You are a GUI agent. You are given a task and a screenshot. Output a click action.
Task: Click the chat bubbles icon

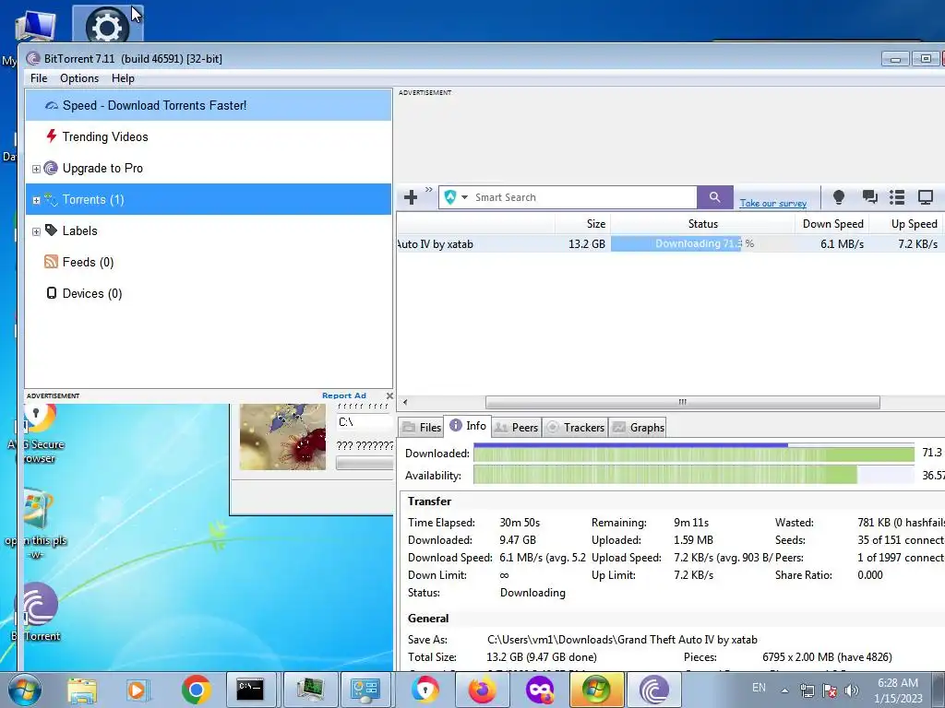tap(869, 197)
